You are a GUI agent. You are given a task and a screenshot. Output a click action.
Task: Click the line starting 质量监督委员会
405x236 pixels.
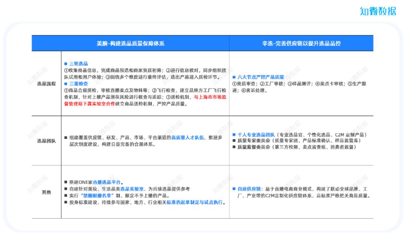297,147
